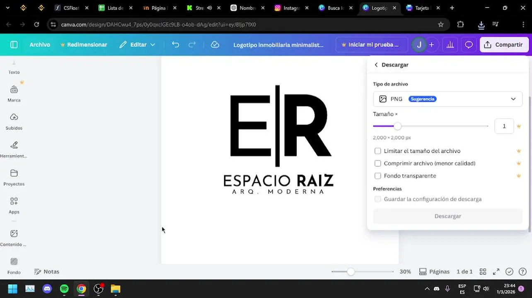The width and height of the screenshot is (532, 298).
Task: Adjust the canvas zoom slider
Action: [351, 272]
